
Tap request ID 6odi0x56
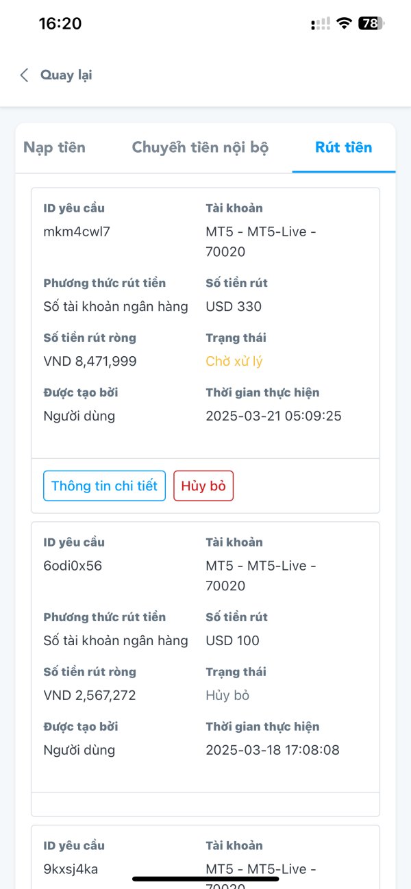pyautogui.click(x=73, y=566)
